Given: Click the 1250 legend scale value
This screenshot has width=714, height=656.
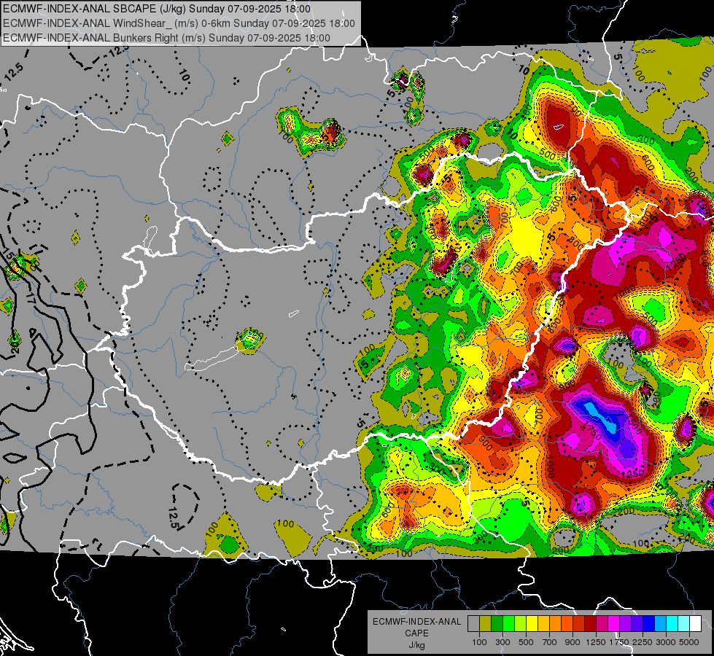Looking at the screenshot, I should (x=596, y=642).
